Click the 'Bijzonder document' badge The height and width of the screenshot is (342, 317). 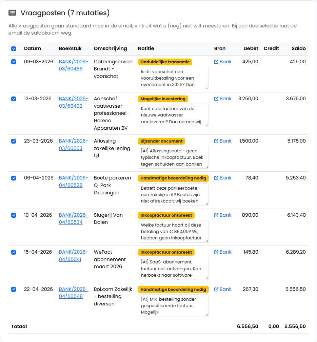pyautogui.click(x=162, y=141)
